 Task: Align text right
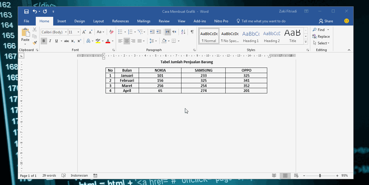coord(133,41)
